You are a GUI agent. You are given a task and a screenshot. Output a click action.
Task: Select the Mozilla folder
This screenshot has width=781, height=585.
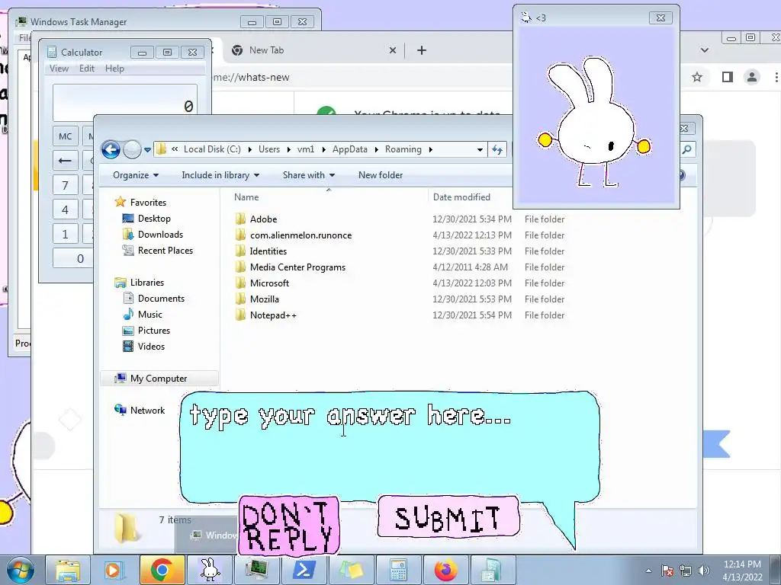pyautogui.click(x=257, y=299)
